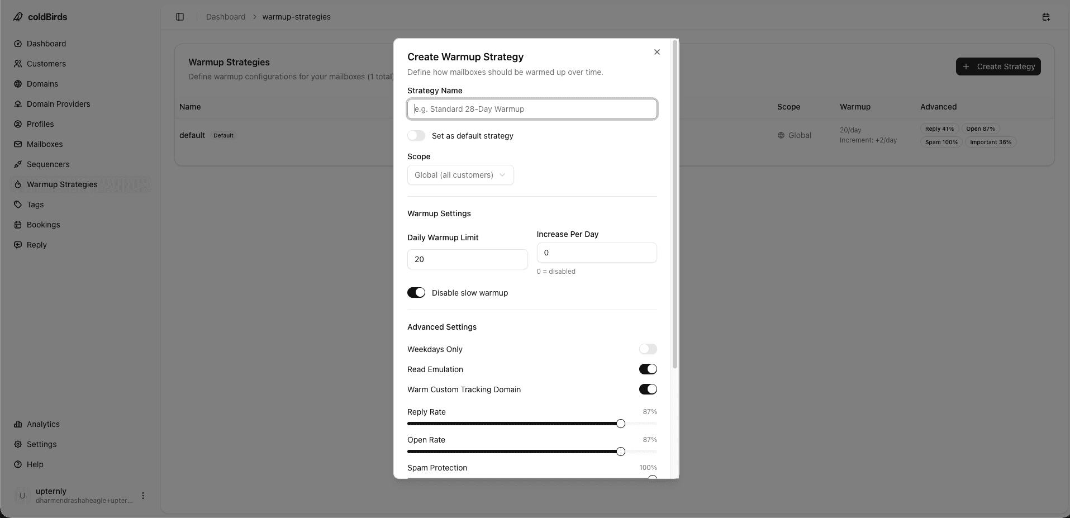
Task: Open the Domain Providers section
Action: [x=58, y=104]
